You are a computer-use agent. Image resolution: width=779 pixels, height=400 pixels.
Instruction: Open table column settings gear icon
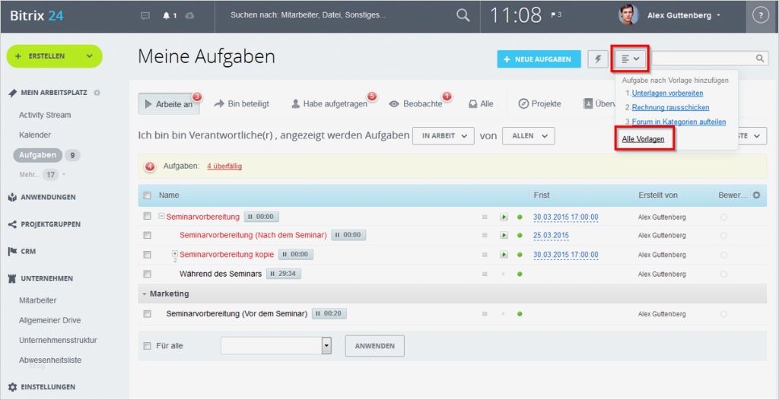(x=756, y=195)
